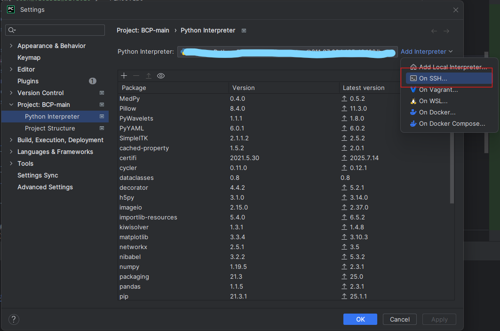Expand the Tools section
This screenshot has width=500, height=331.
(11, 163)
